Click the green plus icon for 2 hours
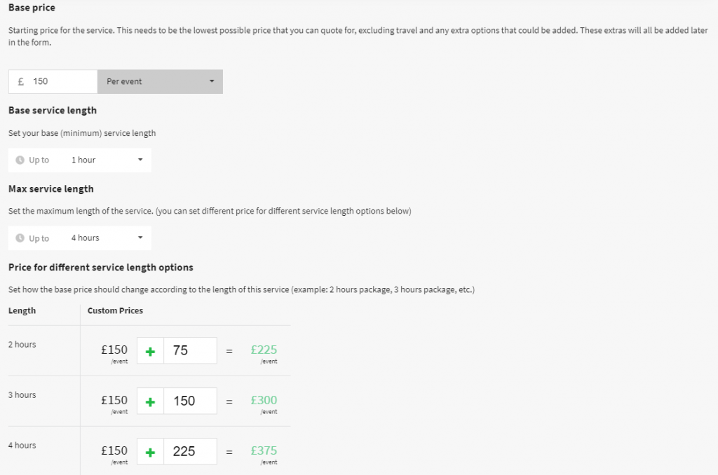Image resolution: width=718 pixels, height=475 pixels. (150, 351)
